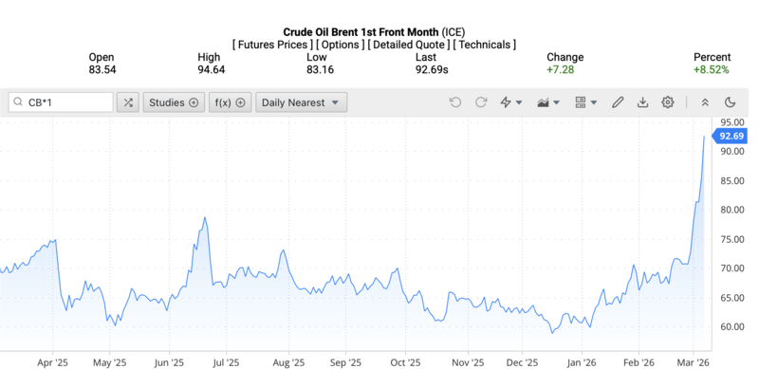
Task: Click the Change value +7.28
Action: pos(561,70)
